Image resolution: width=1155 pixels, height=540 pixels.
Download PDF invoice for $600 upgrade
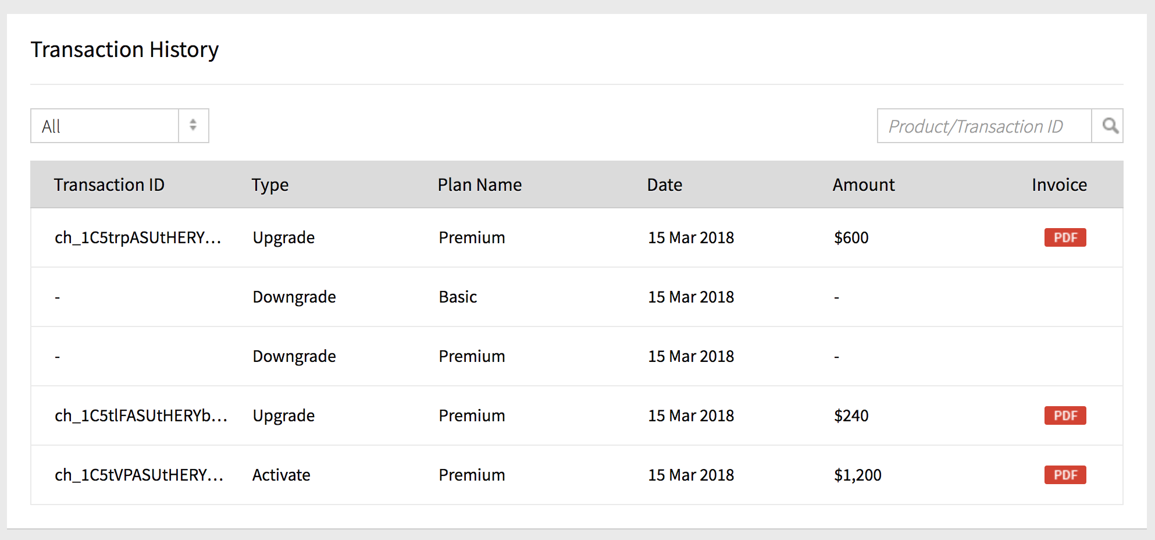[x=1065, y=237]
